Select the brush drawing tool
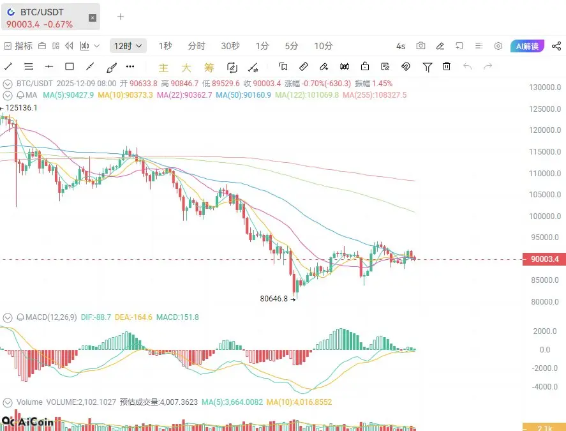The width and height of the screenshot is (566, 431). [x=112, y=67]
